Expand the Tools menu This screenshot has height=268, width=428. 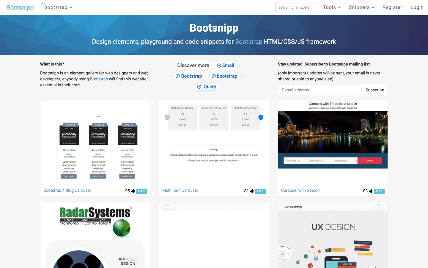[x=332, y=7]
